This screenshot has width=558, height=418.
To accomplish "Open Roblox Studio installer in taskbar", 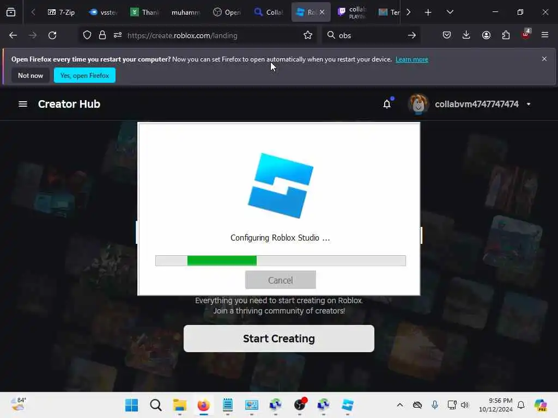I will (x=347, y=405).
